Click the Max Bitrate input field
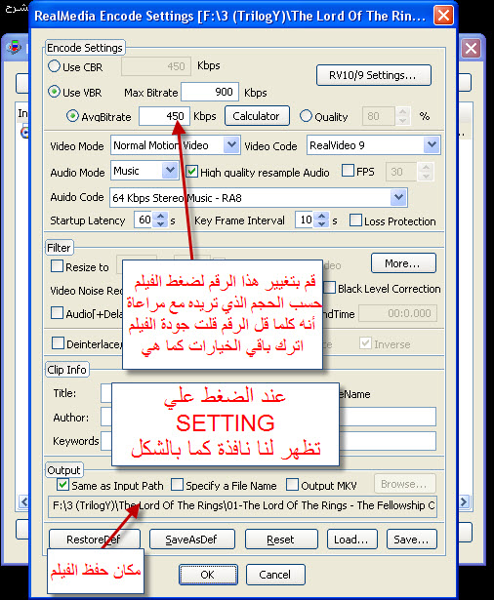The image size is (494, 600). coord(210,92)
